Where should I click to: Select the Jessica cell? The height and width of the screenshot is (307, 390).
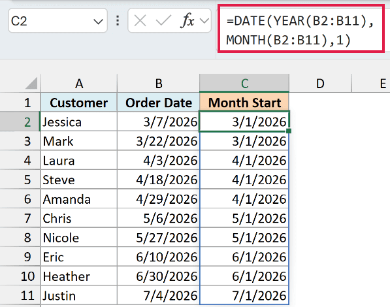[x=79, y=121]
